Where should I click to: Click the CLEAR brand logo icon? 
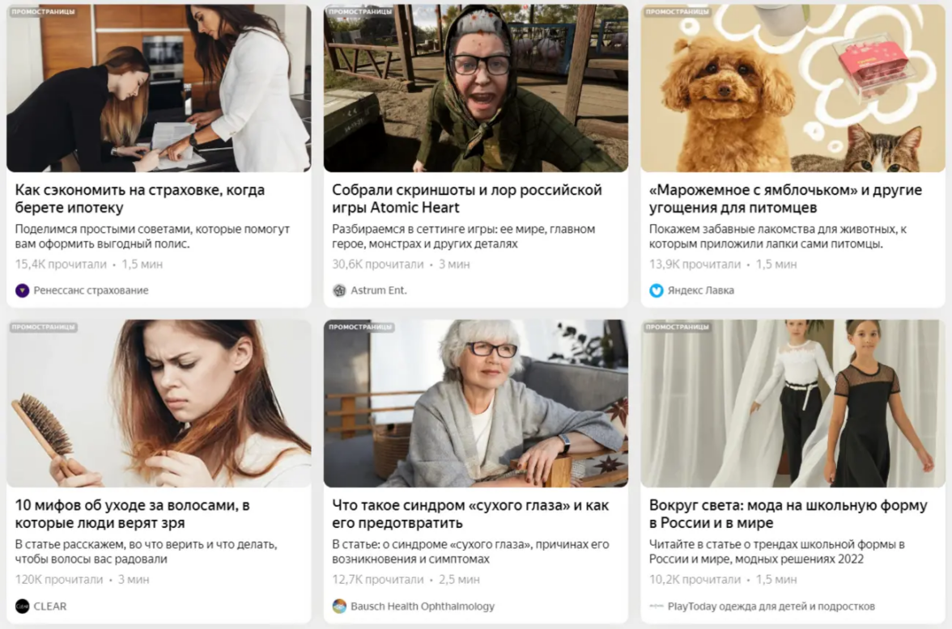[23, 606]
